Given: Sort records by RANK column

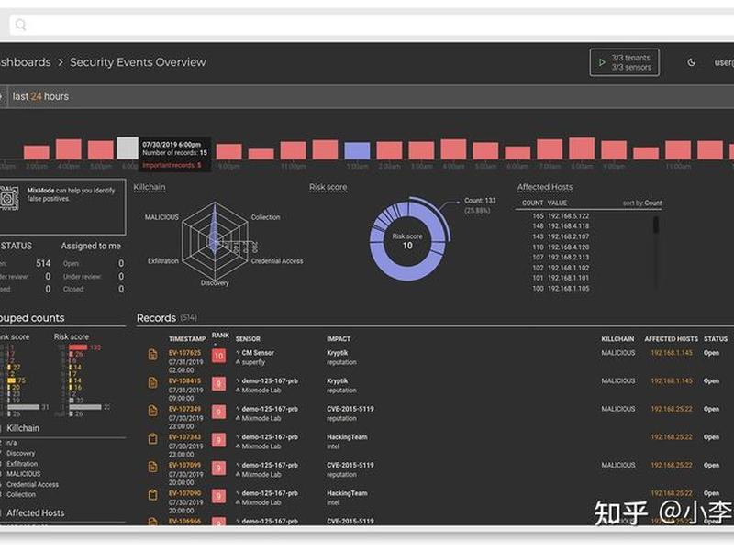Looking at the screenshot, I should [x=220, y=335].
